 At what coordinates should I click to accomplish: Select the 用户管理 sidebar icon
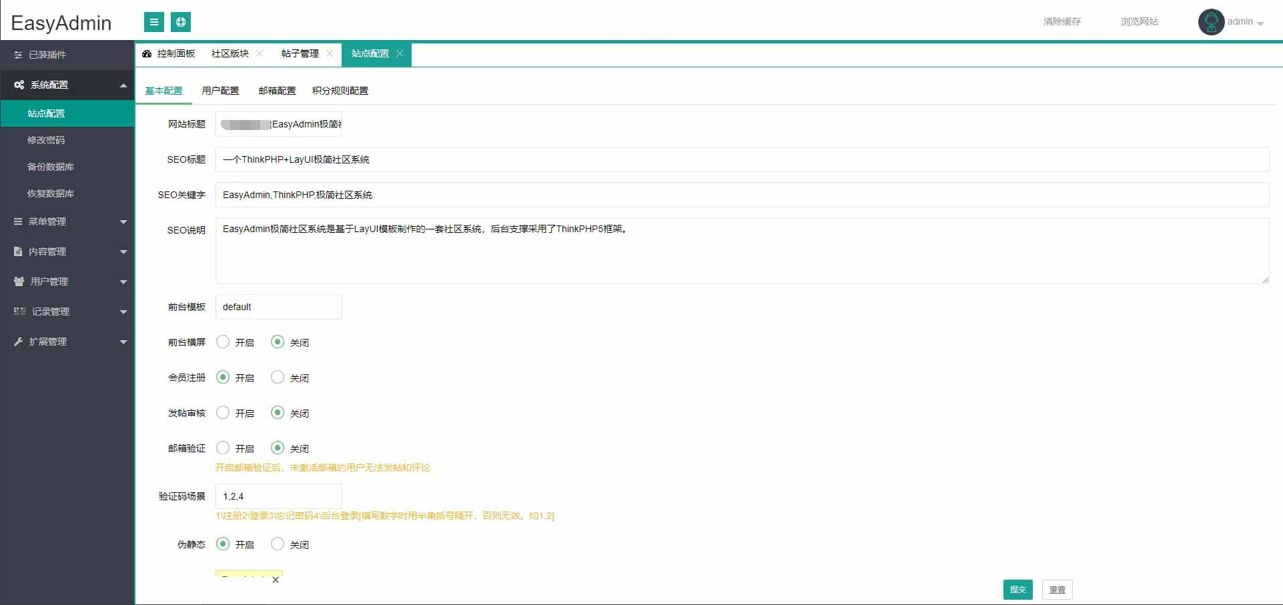pyautogui.click(x=18, y=281)
